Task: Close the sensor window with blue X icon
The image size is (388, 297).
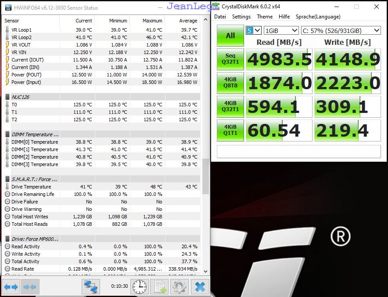Action: pyautogui.click(x=200, y=287)
